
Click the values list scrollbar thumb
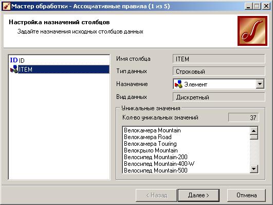pos(254,137)
